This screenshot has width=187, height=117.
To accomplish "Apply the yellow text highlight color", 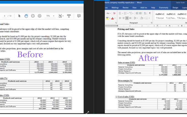I will tap(107, 18).
